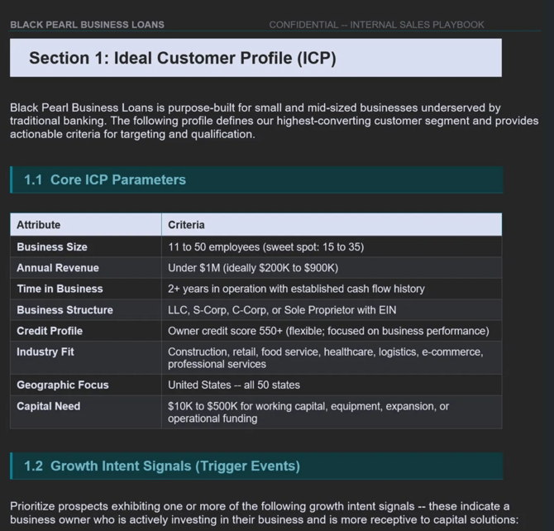Image resolution: width=554 pixels, height=531 pixels.
Task: Click the Under $1M revenue criteria cell
Action: (x=332, y=268)
